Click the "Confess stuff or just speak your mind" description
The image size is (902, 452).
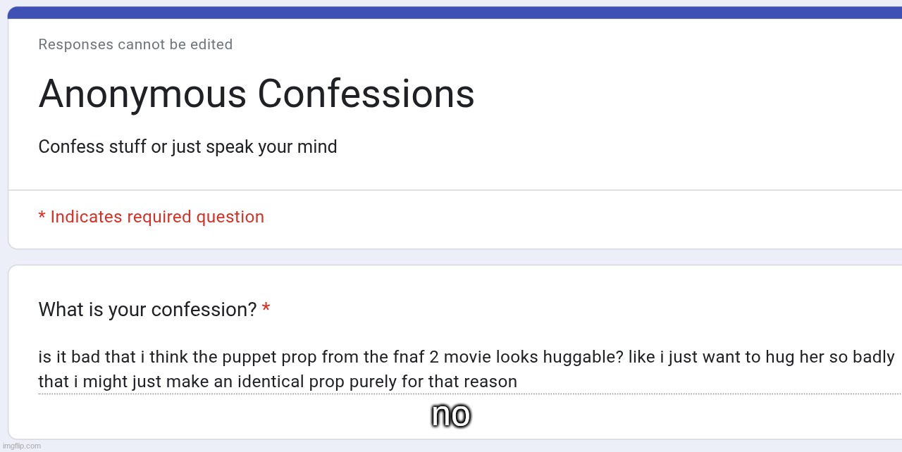tap(187, 146)
